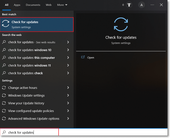The width and height of the screenshot is (170, 138).
Task: Expand arrow for 'check for updates windows 10'
Action: click(x=68, y=50)
